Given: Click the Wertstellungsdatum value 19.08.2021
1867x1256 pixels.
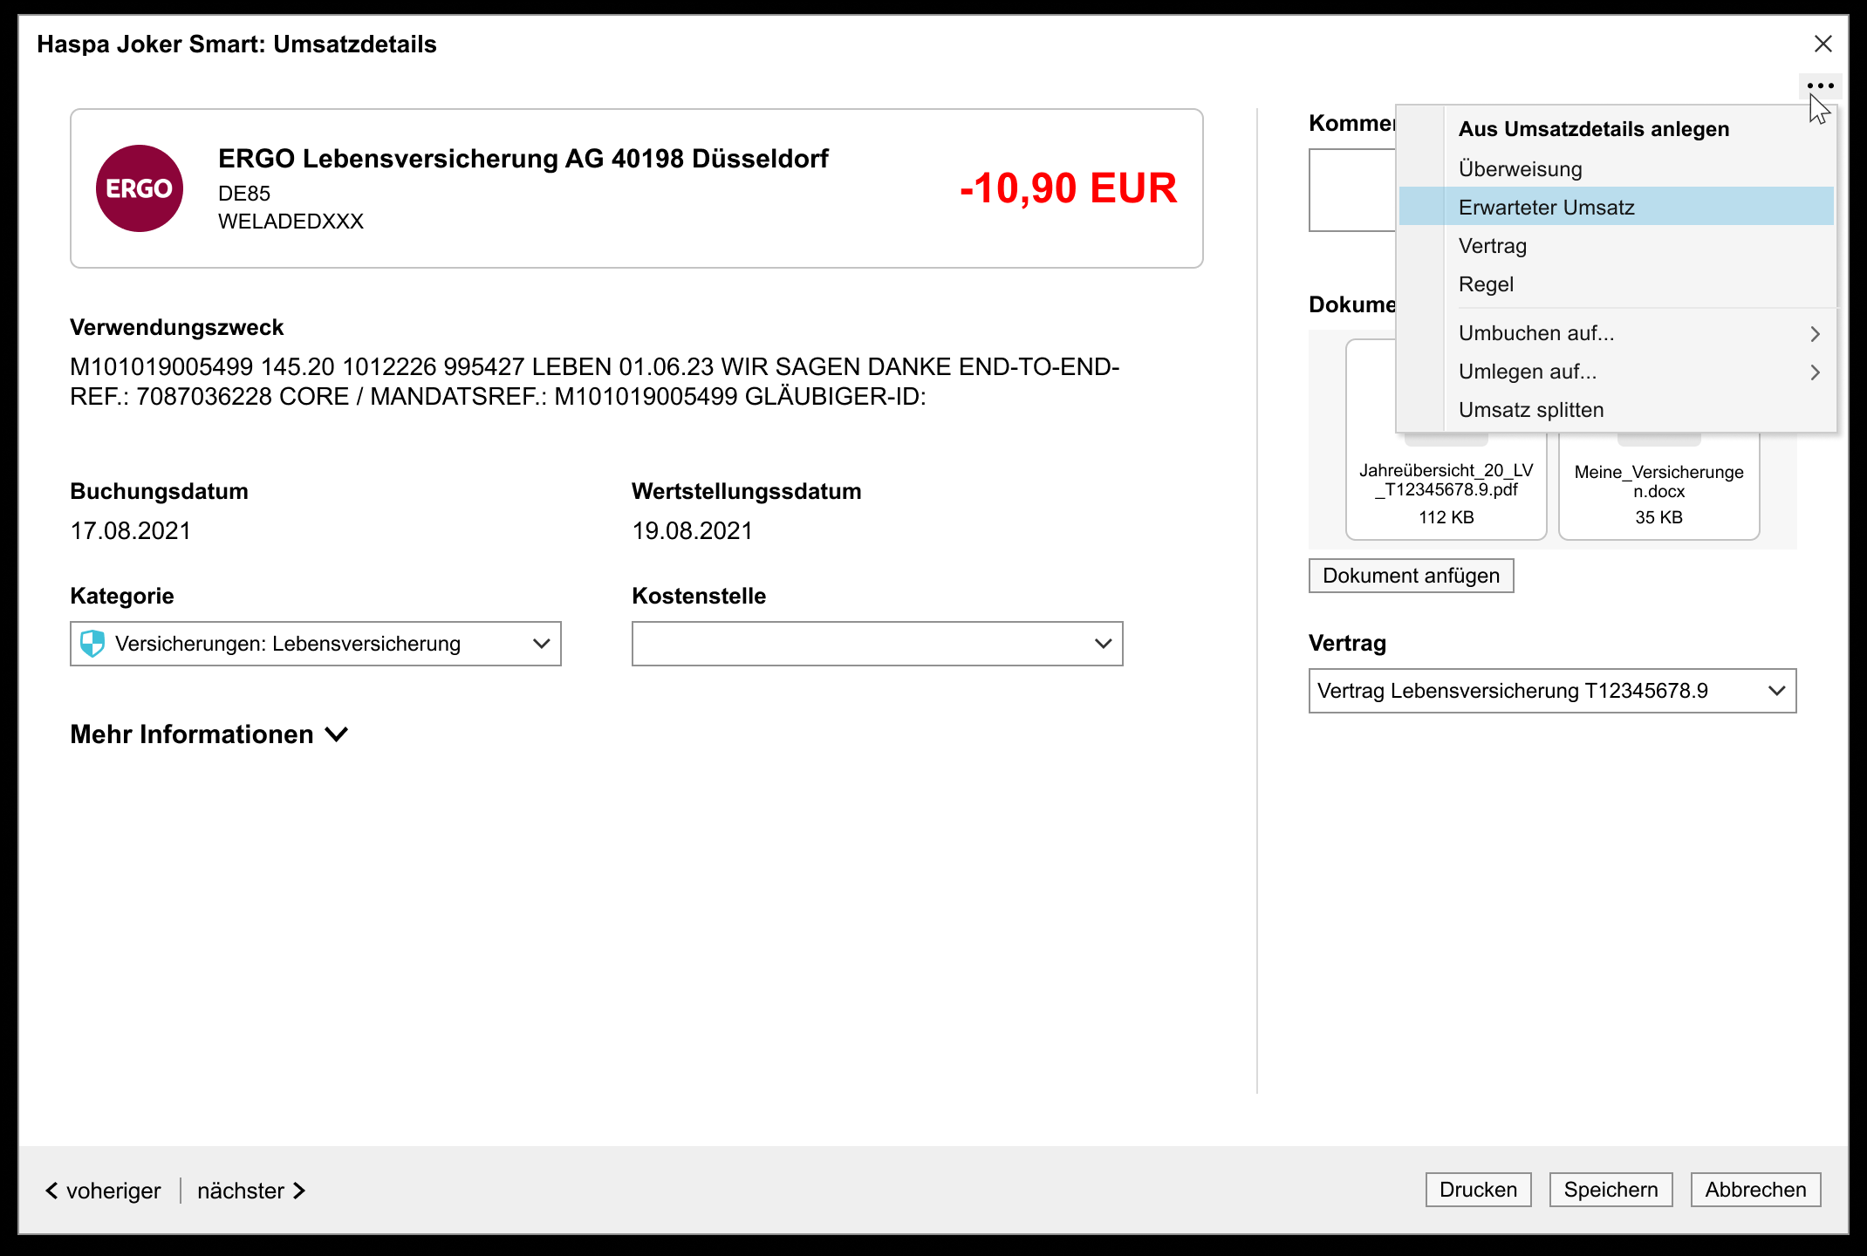Looking at the screenshot, I should (x=693, y=530).
